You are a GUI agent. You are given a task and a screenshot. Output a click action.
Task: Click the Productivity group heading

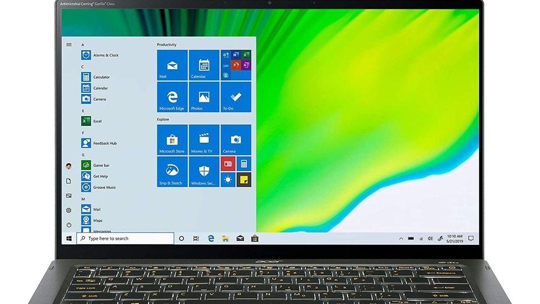pyautogui.click(x=166, y=45)
